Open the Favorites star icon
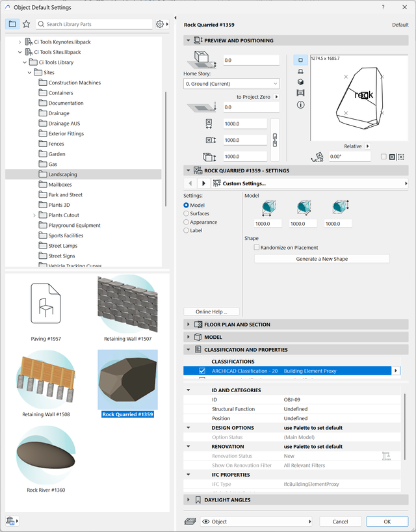Viewport: 416px width, 532px height. [26, 24]
